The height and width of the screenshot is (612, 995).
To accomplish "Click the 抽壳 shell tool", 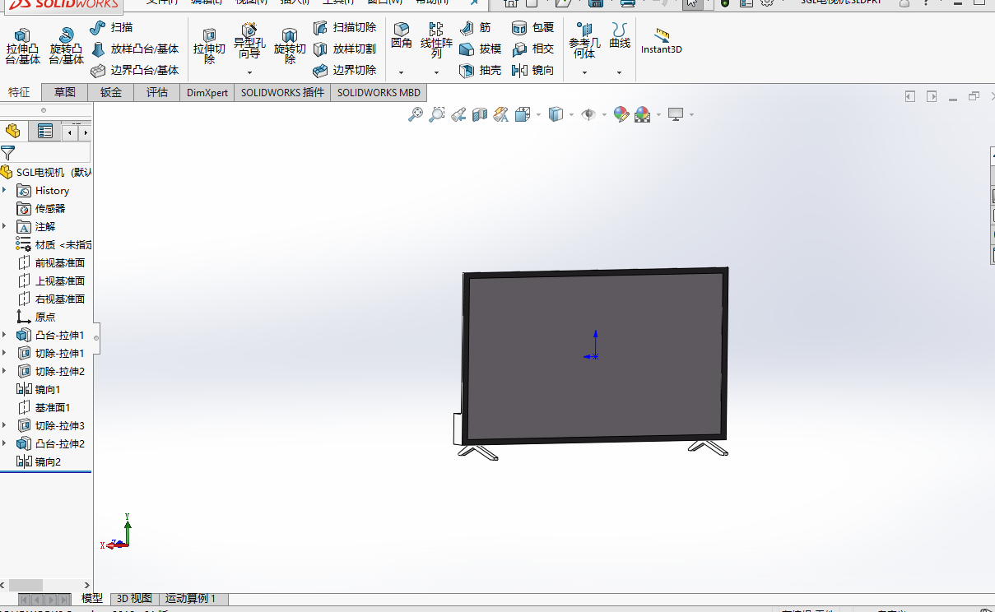I will (481, 71).
